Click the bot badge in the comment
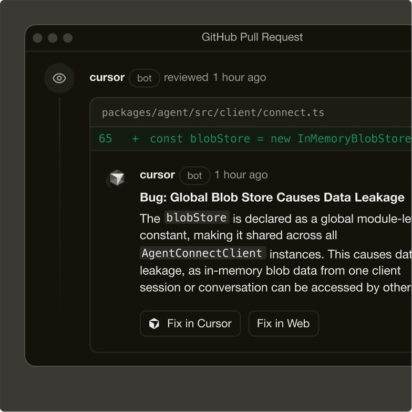Image resolution: width=412 pixels, height=412 pixels. click(x=194, y=176)
